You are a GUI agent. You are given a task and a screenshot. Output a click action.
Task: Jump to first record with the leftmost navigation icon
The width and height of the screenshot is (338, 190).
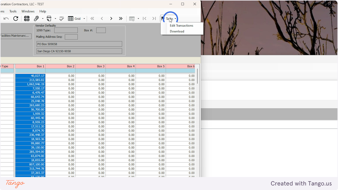click(144, 19)
